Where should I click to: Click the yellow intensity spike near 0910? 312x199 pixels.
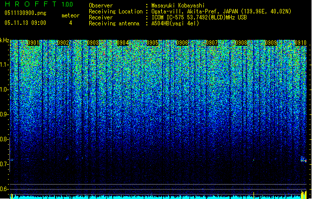click(x=304, y=195)
